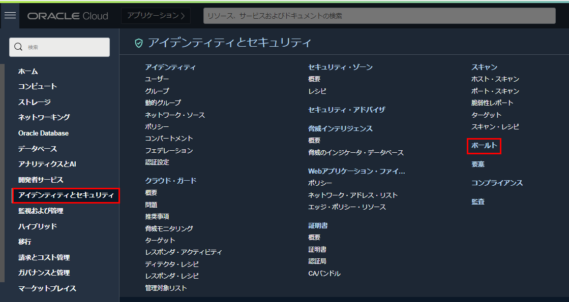Select マーケットプレイス in the sidebar

tap(47, 289)
